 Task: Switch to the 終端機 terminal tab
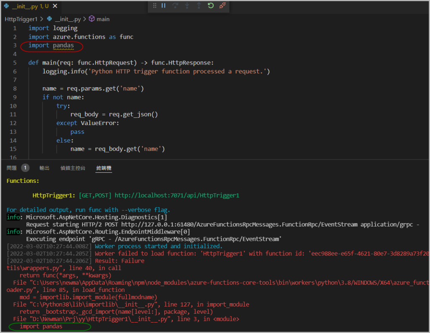[x=104, y=168]
